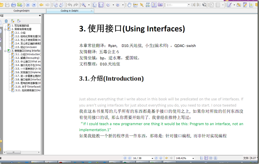Image resolution: width=259 pixels, height=164 pixels.
Task: Click the advanced search magnifier icon
Action: pyautogui.click(x=204, y=5)
